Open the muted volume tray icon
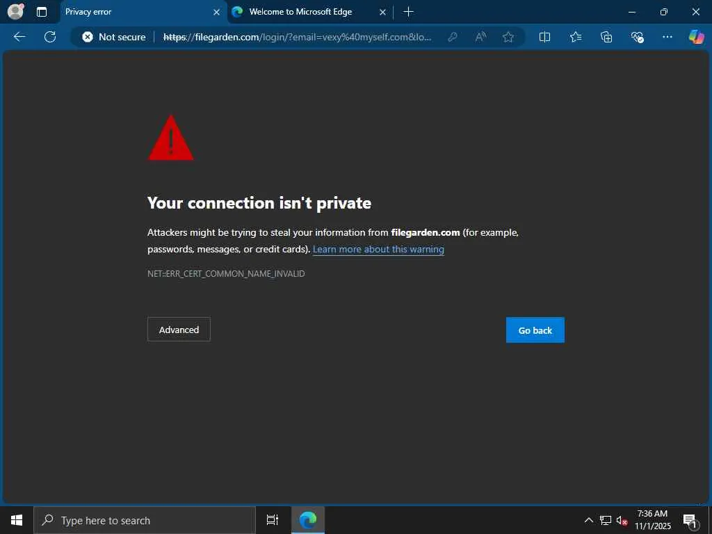 622,520
